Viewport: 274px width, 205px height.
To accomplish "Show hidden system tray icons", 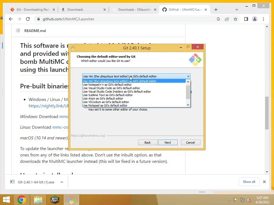I will 229,200.
